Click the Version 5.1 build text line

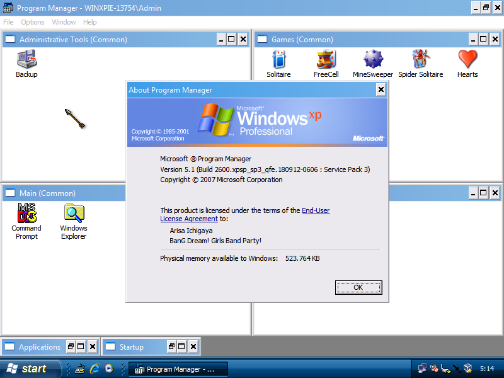coord(265,169)
